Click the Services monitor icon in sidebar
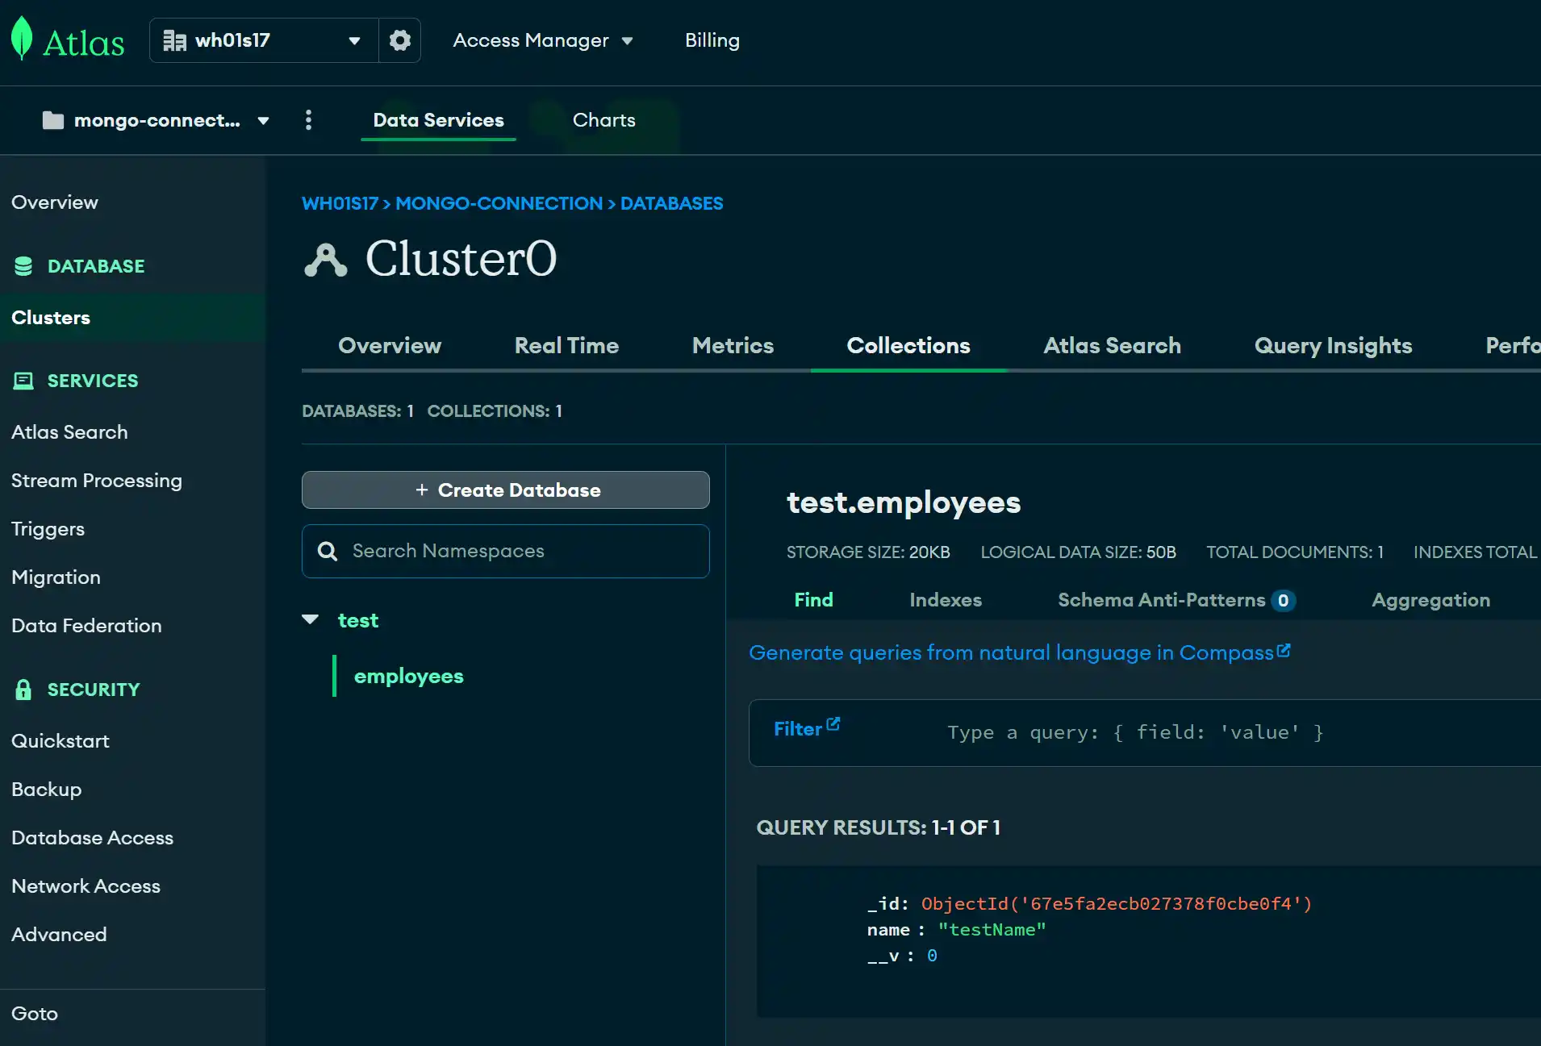The width and height of the screenshot is (1541, 1046). pyautogui.click(x=23, y=381)
